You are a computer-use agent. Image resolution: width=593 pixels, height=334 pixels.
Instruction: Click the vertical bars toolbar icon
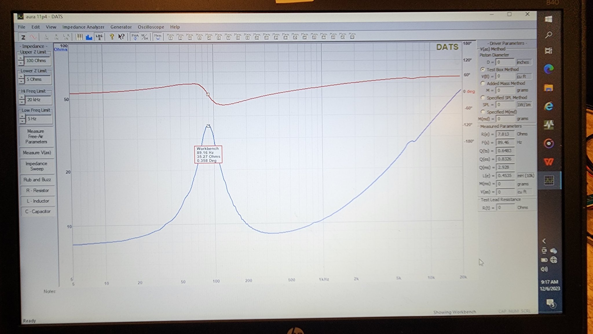(x=79, y=37)
